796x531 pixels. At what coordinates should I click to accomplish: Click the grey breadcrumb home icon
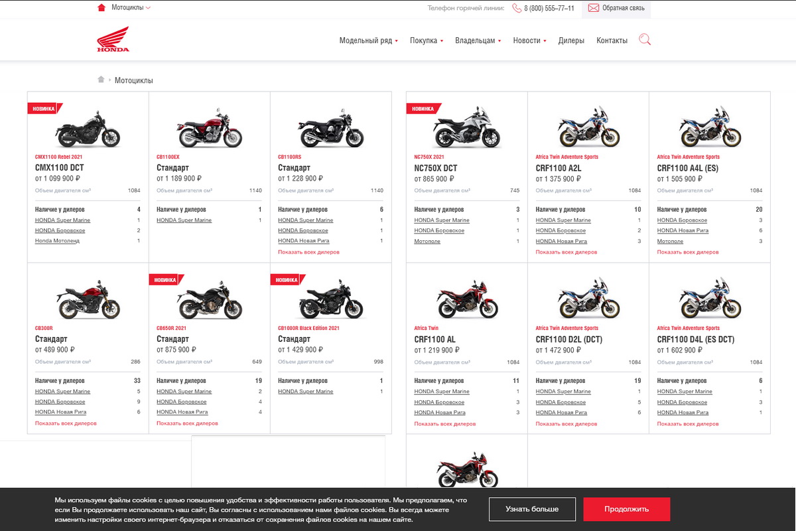[101, 80]
